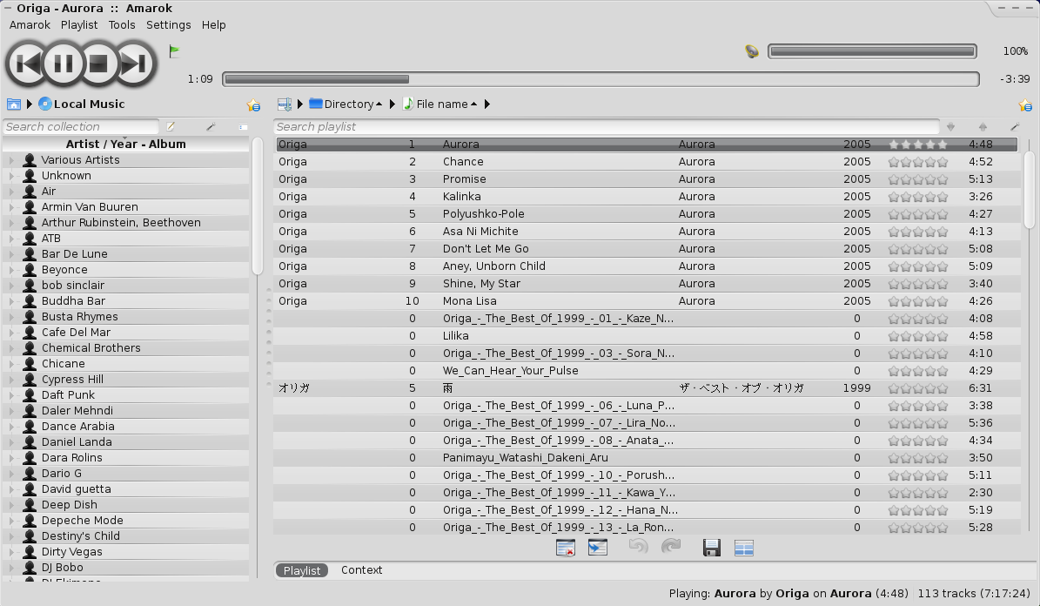Viewport: 1040px width, 606px height.
Task: Open the breadcrumb arrow before Local Music
Action: pyautogui.click(x=30, y=104)
